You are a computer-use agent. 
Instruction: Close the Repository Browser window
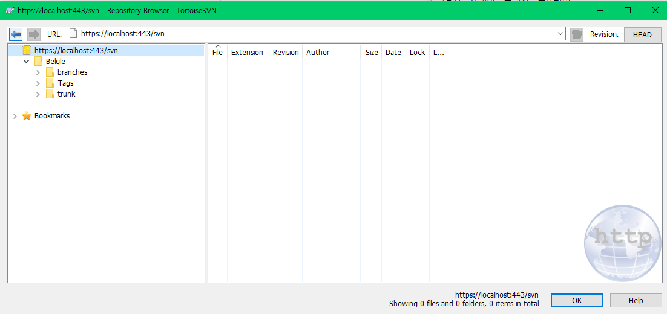654,11
